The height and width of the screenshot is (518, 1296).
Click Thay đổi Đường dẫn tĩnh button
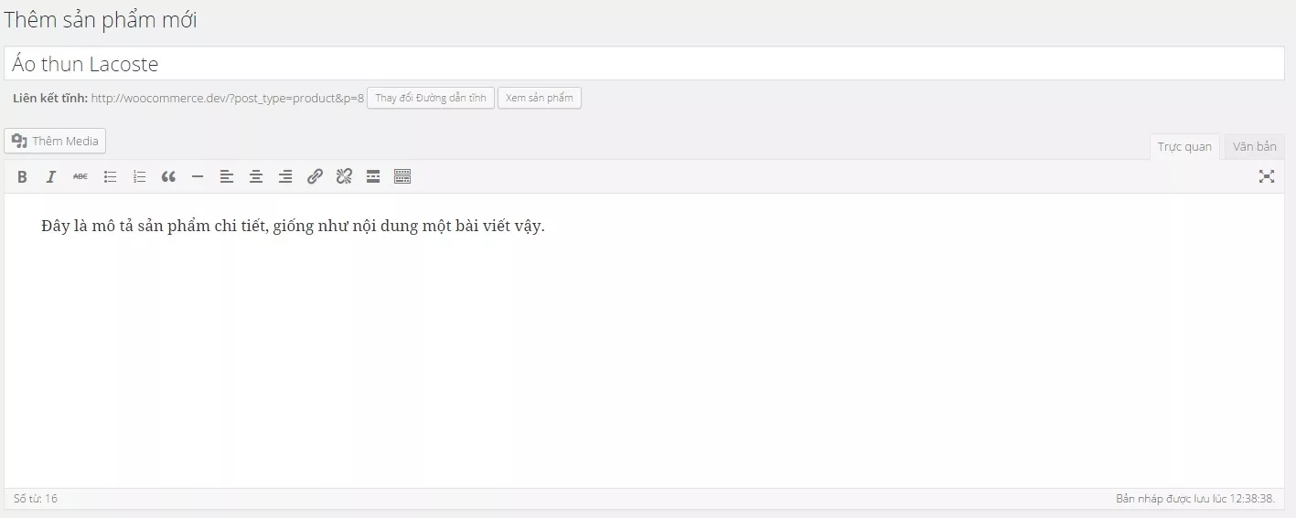pyautogui.click(x=431, y=98)
